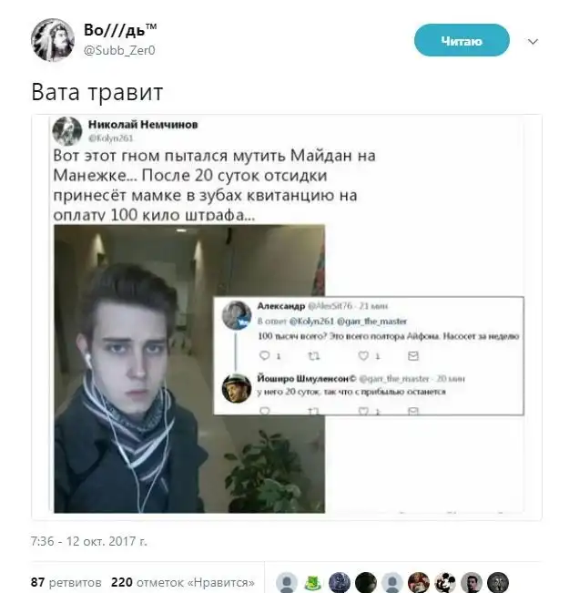Screen dimensions: 569x593
Task: Open the last liker's dark avatar
Action: tap(498, 583)
